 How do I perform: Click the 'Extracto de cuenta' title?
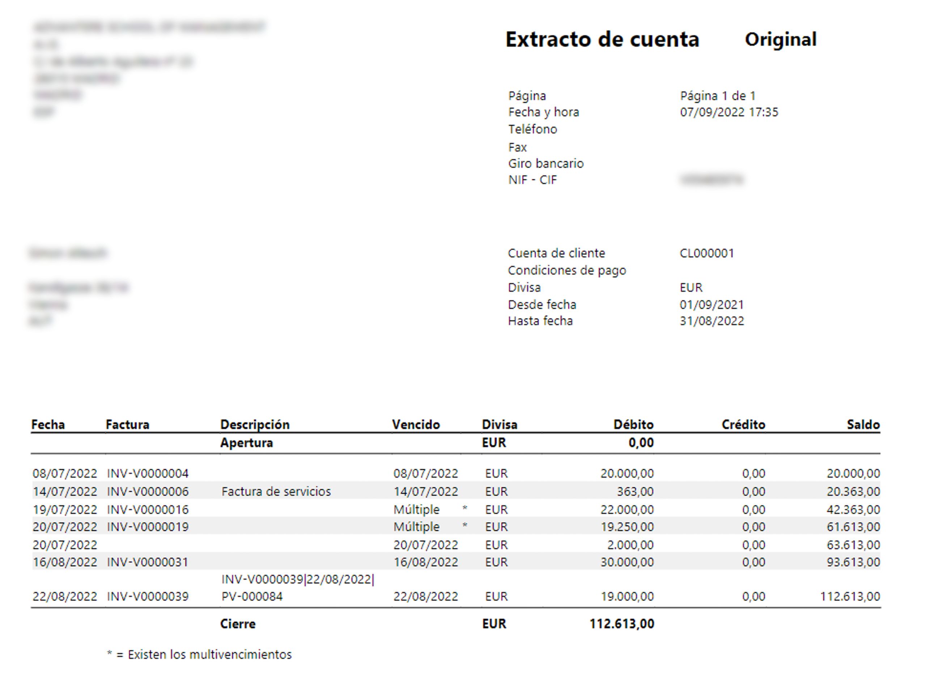tap(602, 39)
